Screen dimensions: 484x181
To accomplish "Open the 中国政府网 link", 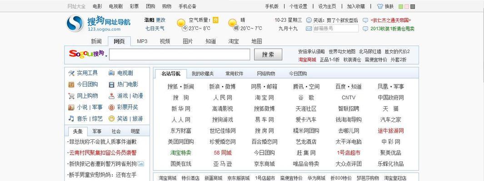I will click(391, 98).
